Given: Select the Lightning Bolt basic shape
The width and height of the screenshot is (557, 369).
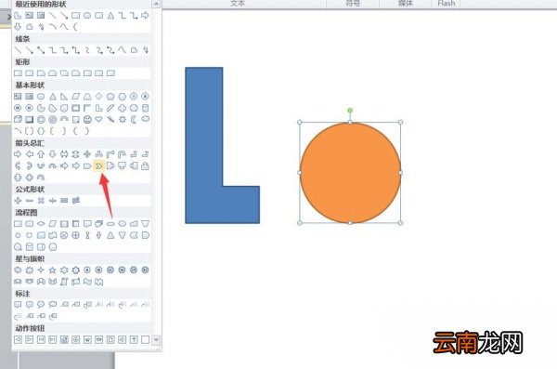Looking at the screenshot, I should (x=110, y=120).
